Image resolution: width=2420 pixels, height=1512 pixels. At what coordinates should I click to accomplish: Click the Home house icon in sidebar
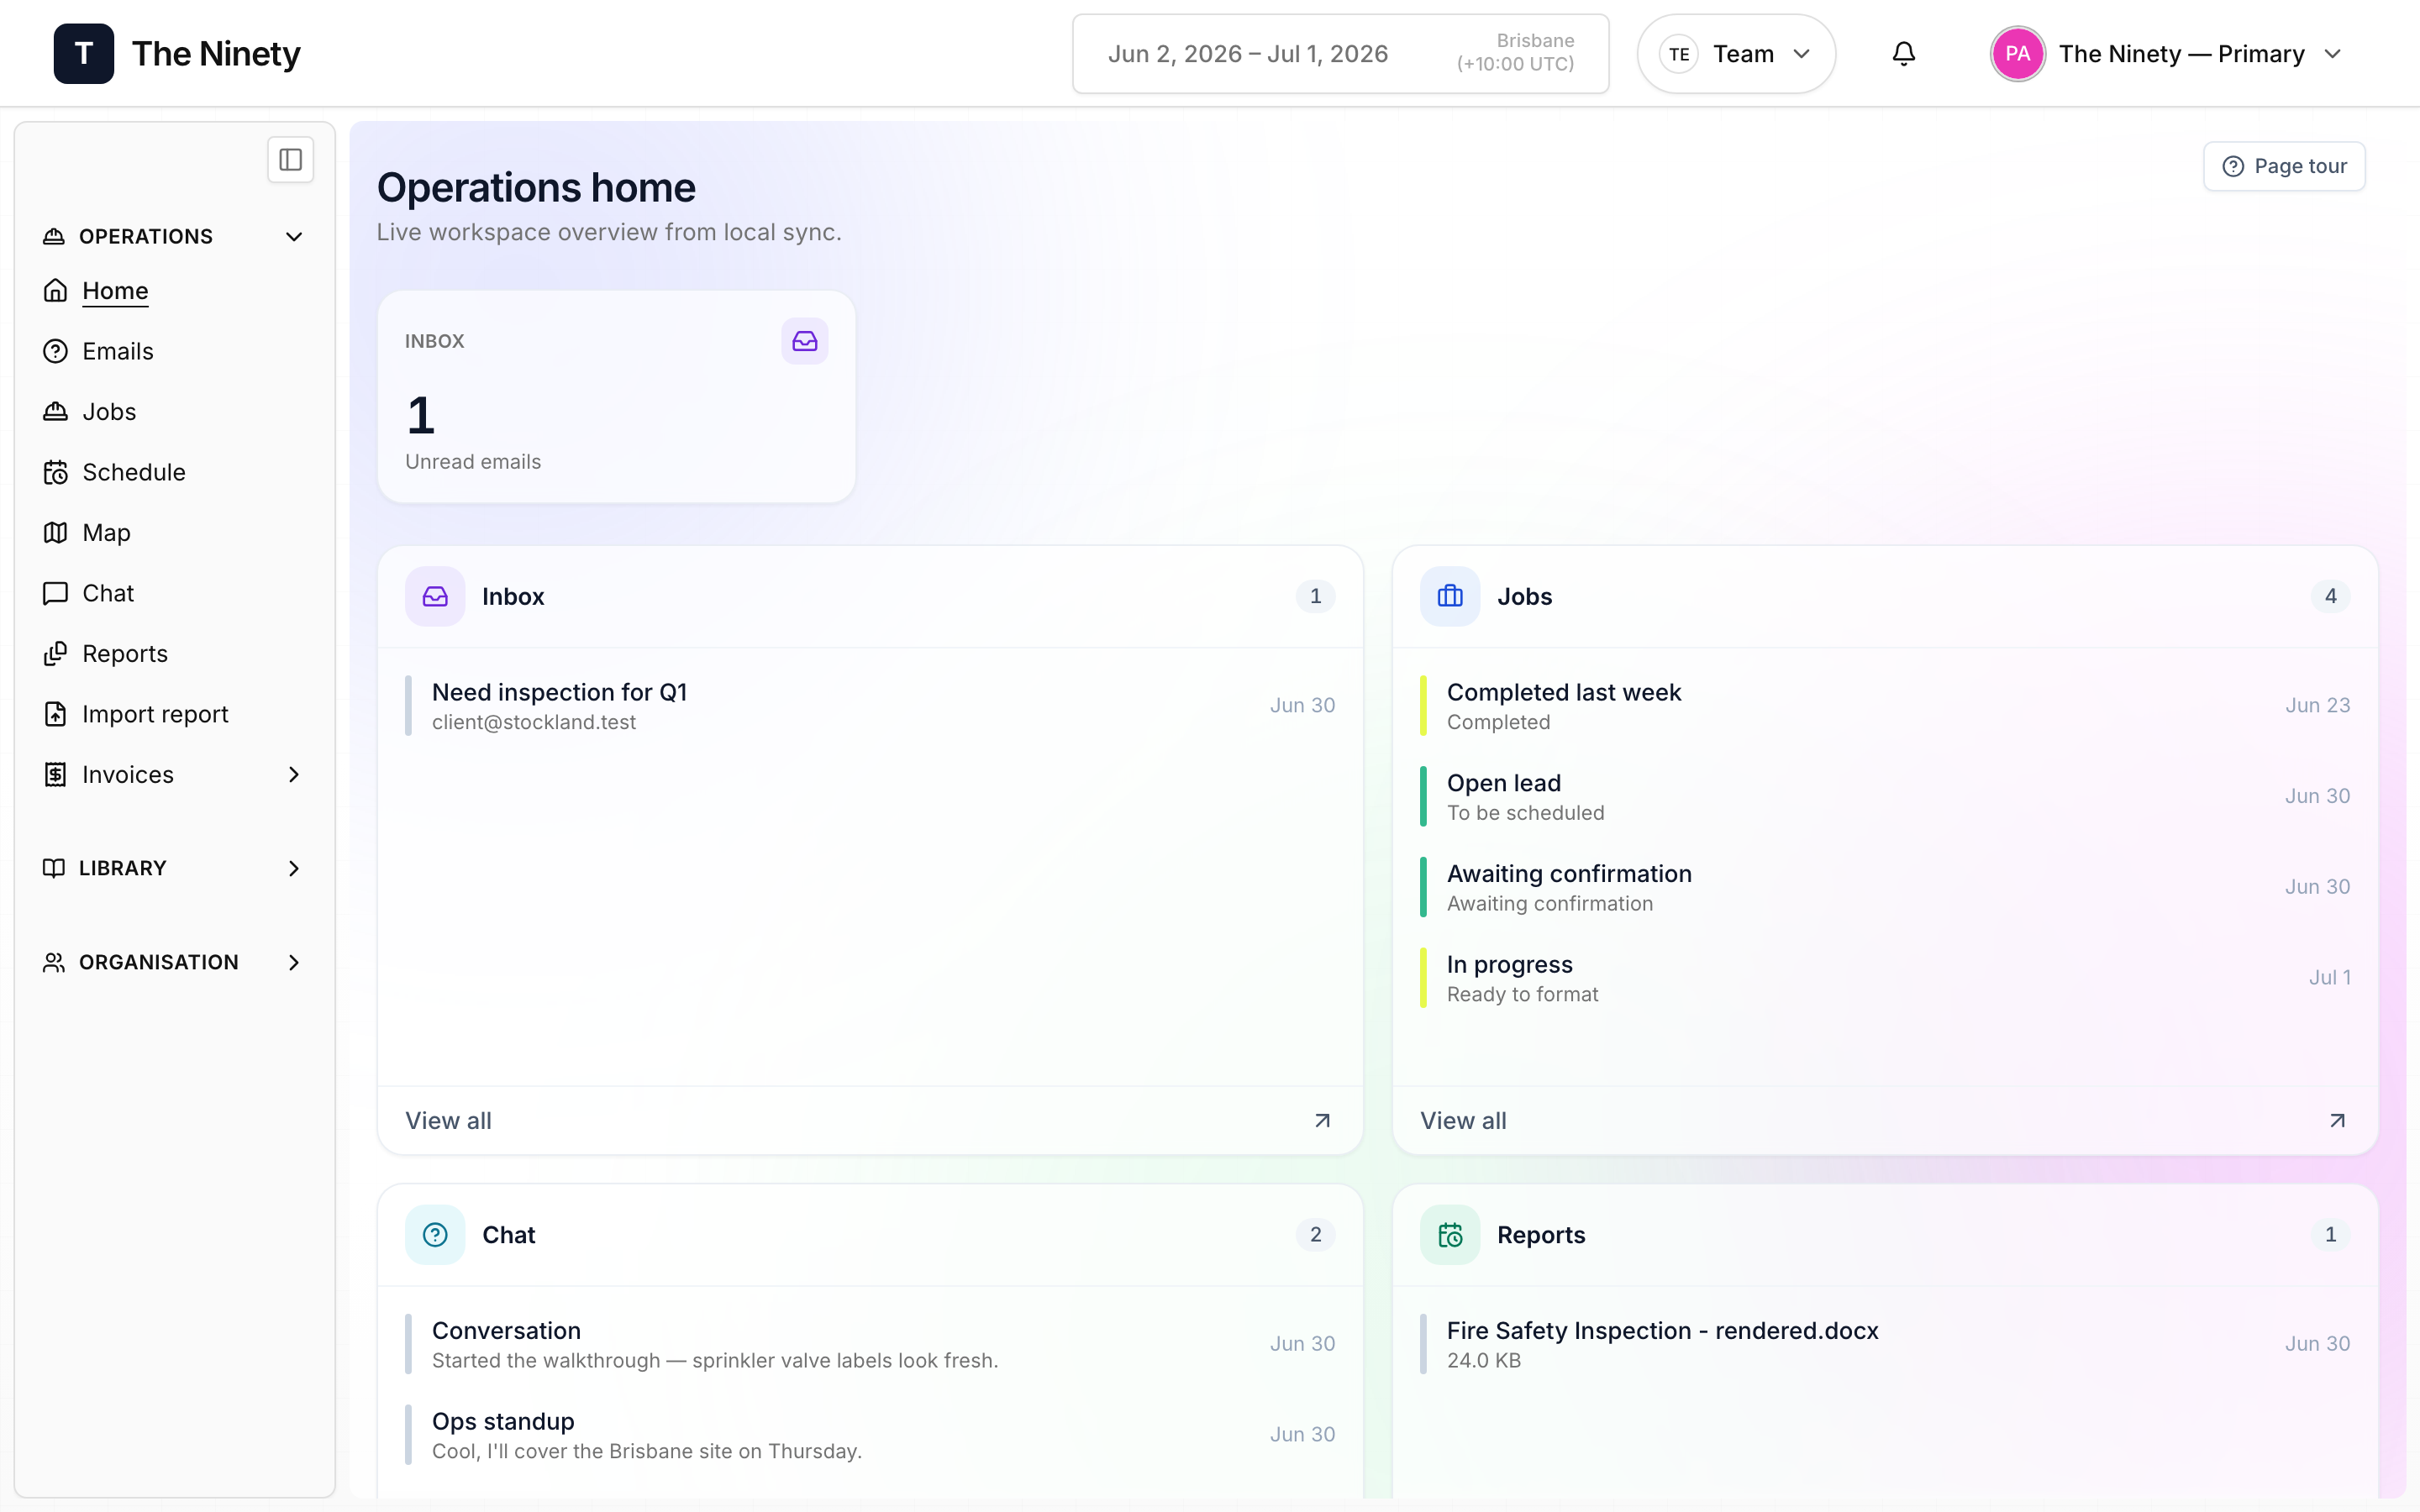tap(55, 291)
